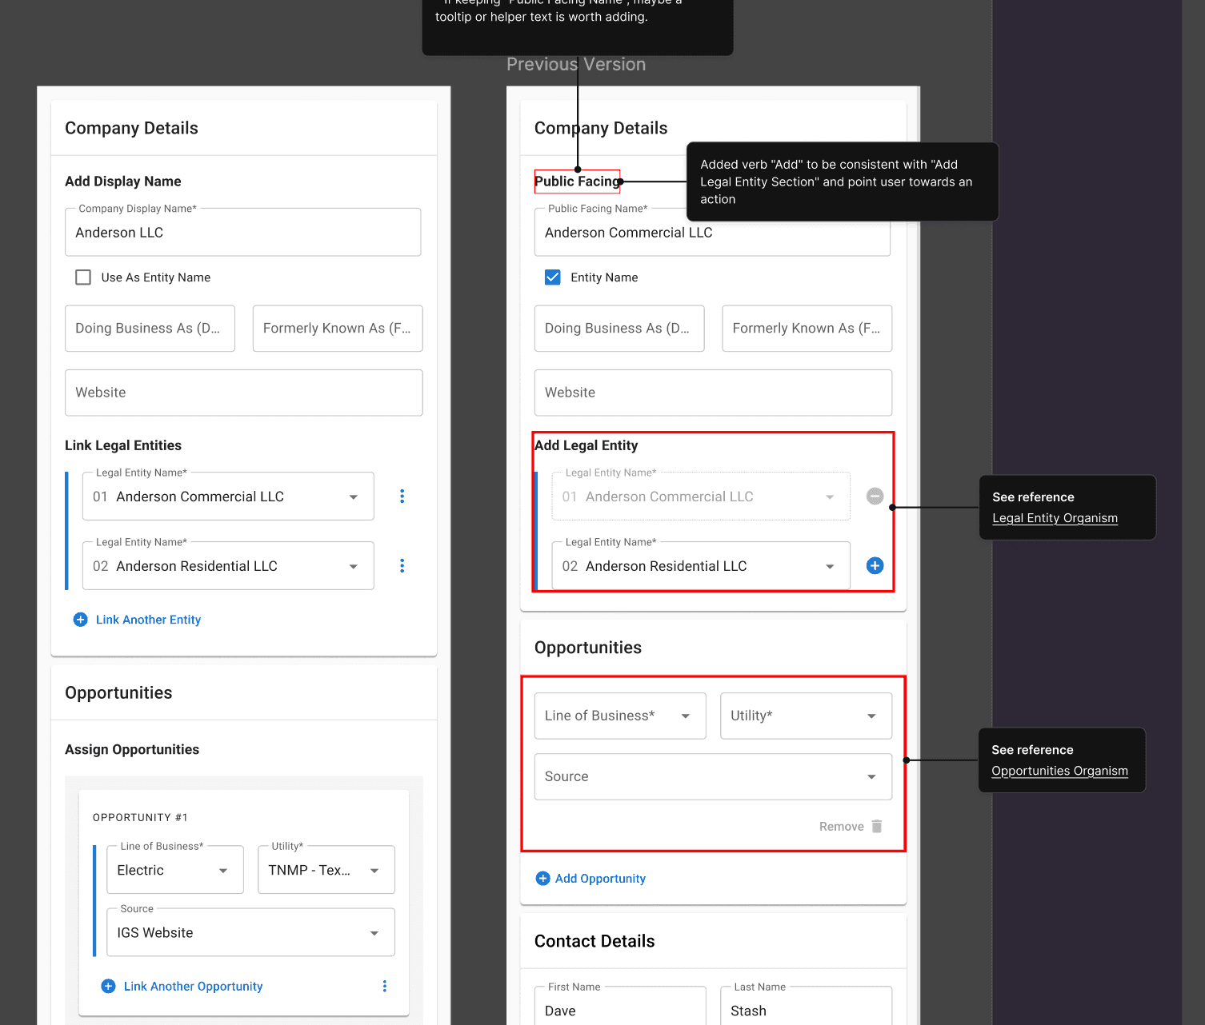The width and height of the screenshot is (1205, 1025).
Task: Click trash icon next to Remove
Action: pyautogui.click(x=877, y=827)
